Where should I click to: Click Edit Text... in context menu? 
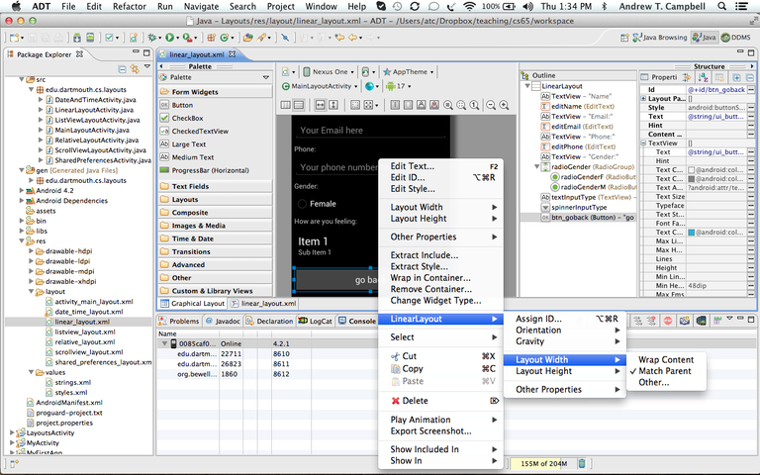(x=412, y=166)
